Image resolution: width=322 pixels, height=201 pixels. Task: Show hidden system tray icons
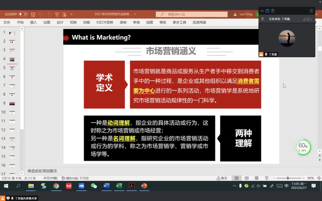click(234, 186)
